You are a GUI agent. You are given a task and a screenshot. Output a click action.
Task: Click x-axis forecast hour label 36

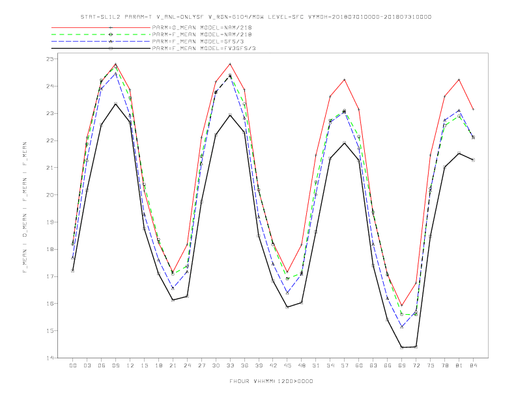(x=244, y=365)
